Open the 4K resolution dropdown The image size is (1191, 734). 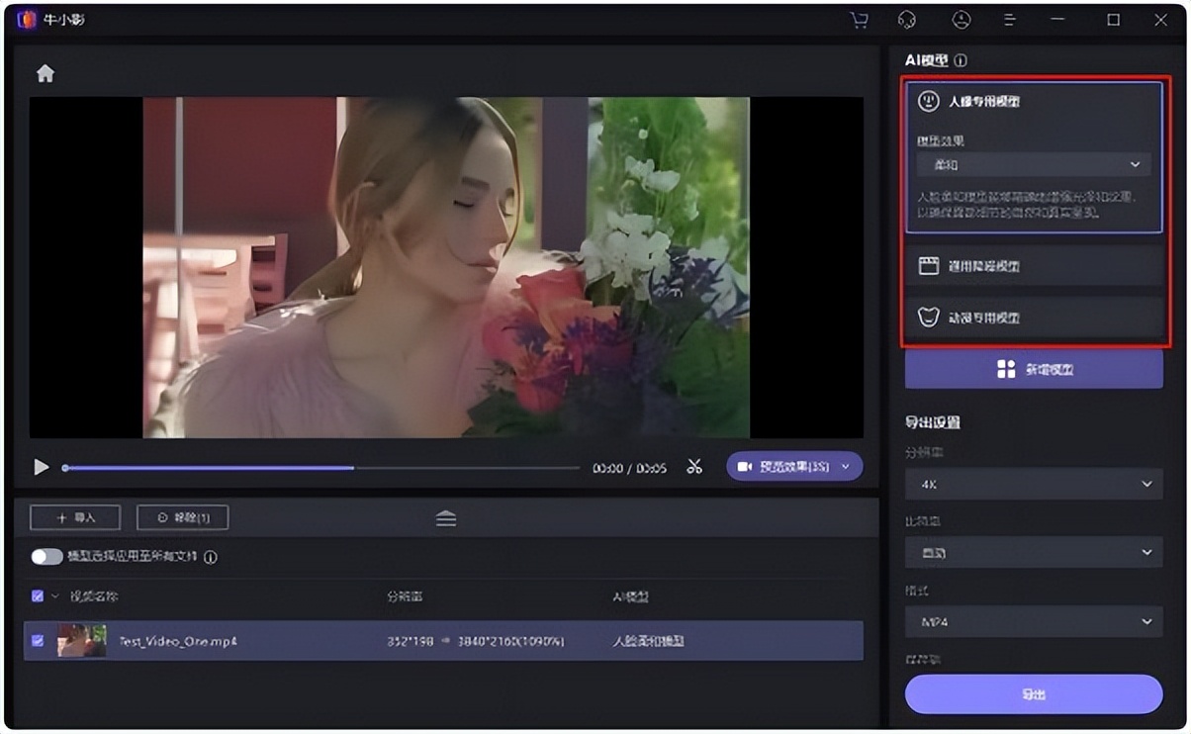[1033, 484]
